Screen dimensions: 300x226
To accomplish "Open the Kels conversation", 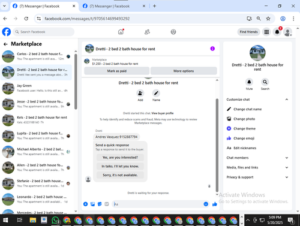I will coord(36,120).
